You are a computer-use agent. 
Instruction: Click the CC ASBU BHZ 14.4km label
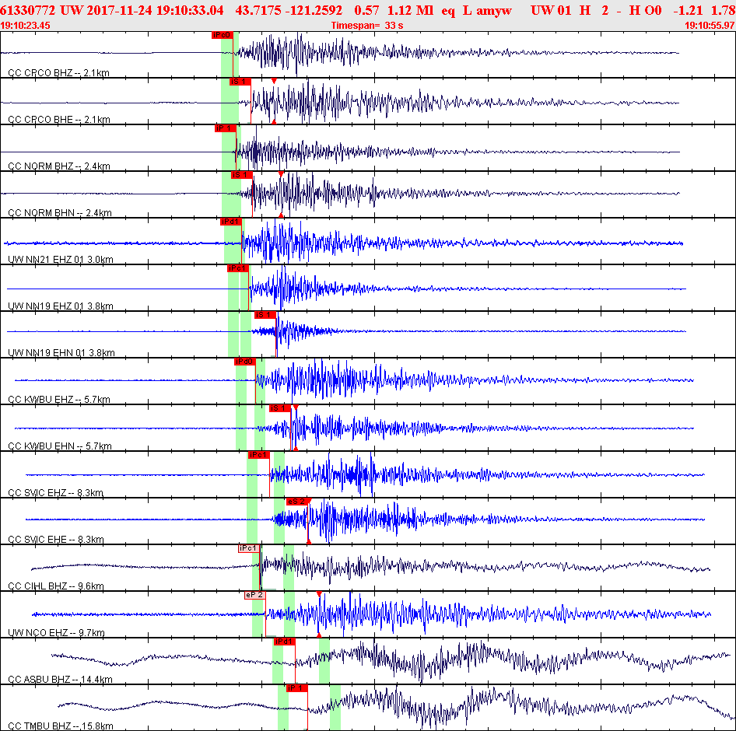[x=60, y=680]
